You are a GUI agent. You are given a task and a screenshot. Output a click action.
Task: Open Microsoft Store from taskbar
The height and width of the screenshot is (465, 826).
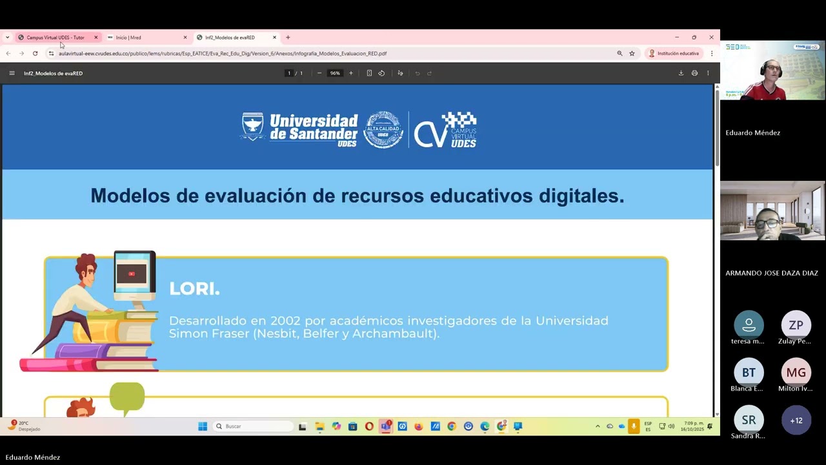point(352,426)
